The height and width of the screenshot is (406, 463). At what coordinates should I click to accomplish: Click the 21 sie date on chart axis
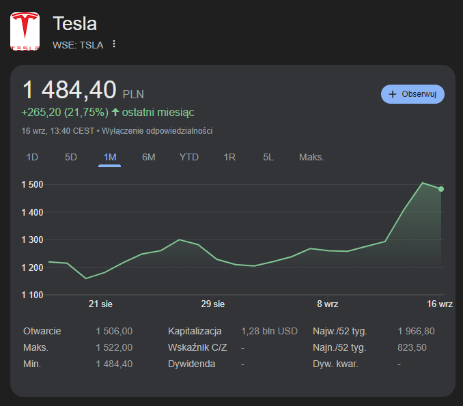[100, 304]
